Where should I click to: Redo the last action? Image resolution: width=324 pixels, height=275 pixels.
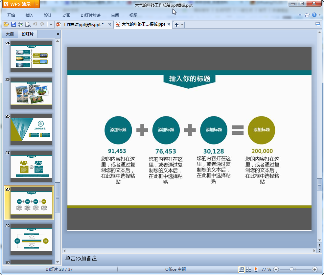pyautogui.click(x=42, y=24)
